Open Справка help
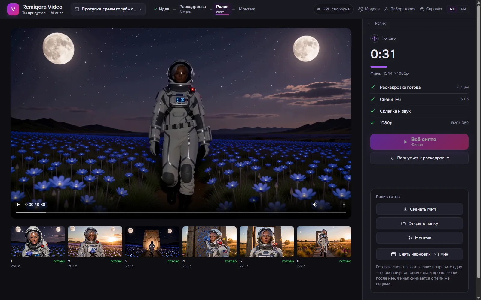The width and height of the screenshot is (481, 300). 431,9
